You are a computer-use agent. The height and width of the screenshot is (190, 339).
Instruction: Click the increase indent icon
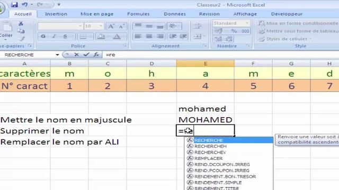tap(183, 36)
